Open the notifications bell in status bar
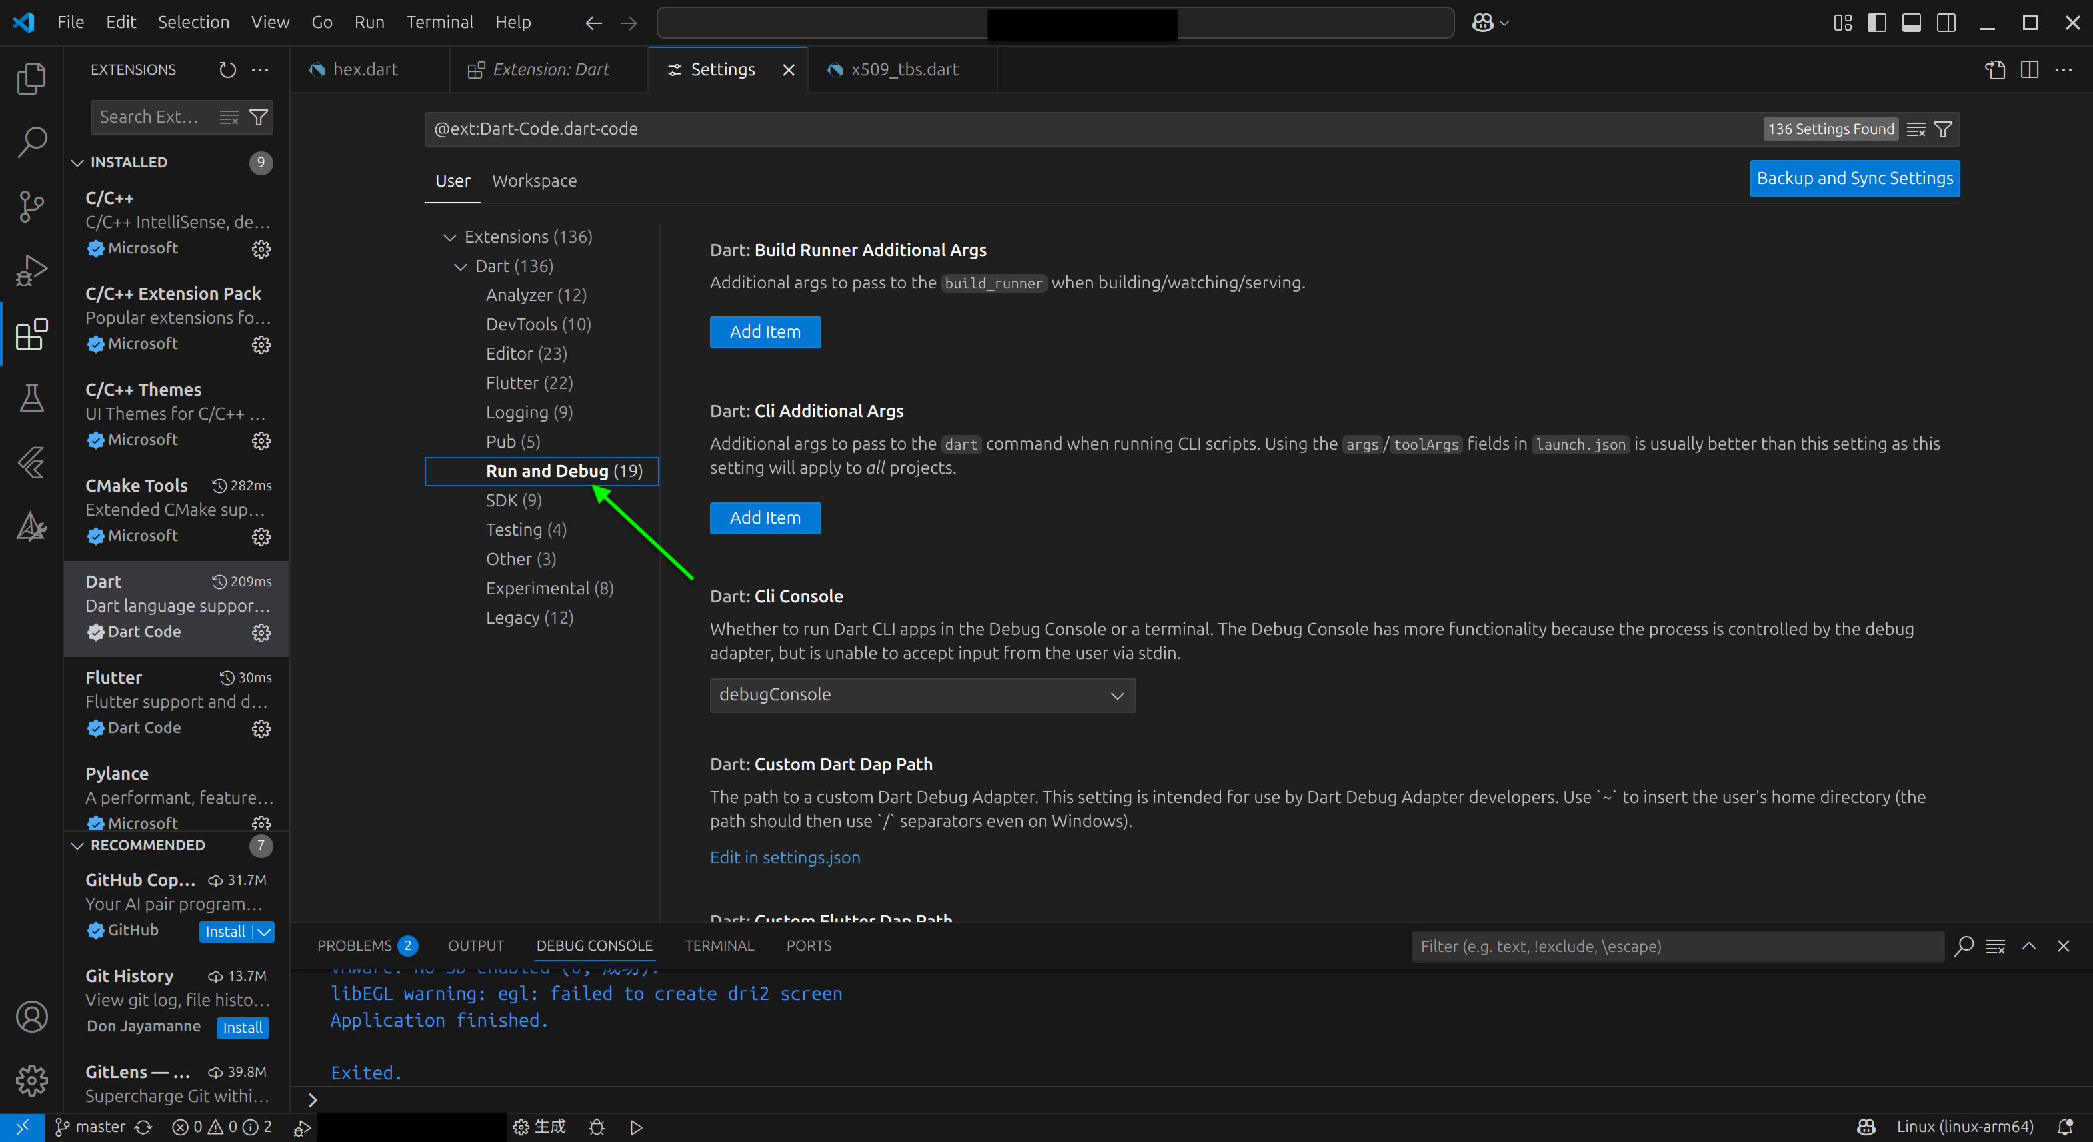 [2066, 1127]
